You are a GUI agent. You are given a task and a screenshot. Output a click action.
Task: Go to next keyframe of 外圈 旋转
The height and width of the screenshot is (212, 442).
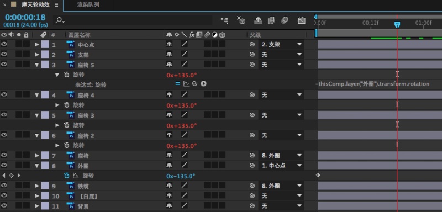(x=19, y=176)
